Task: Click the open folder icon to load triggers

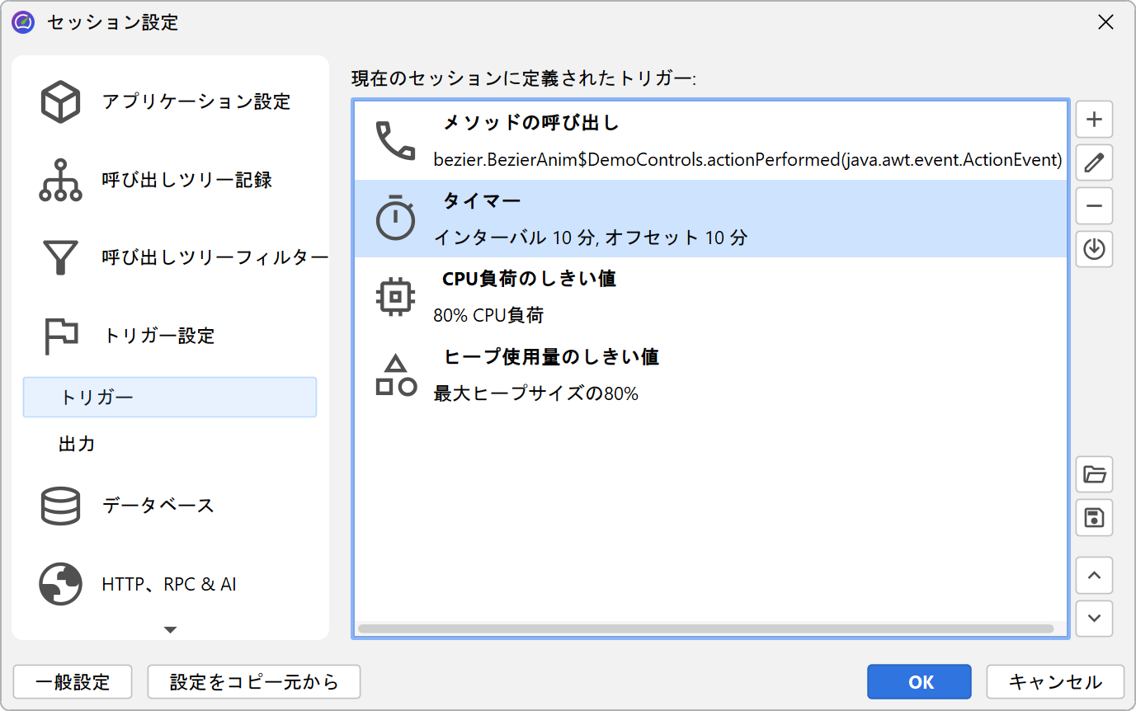Action: [1094, 474]
